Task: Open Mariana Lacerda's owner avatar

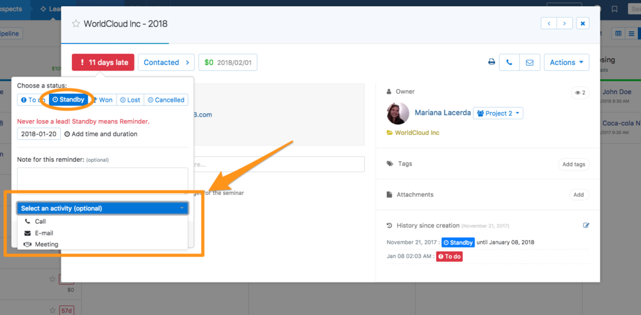Action: [x=397, y=113]
